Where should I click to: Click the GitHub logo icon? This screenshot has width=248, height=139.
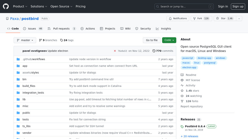pyautogui.click(x=6, y=6)
